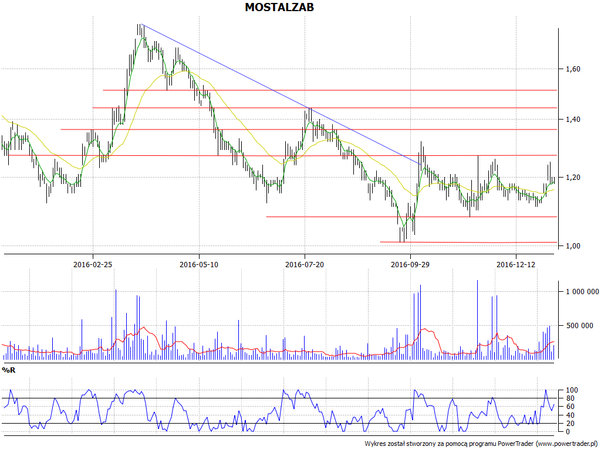This screenshot has width=601, height=450.
Task: Select the 2016-09-29 date label
Action: (x=410, y=264)
